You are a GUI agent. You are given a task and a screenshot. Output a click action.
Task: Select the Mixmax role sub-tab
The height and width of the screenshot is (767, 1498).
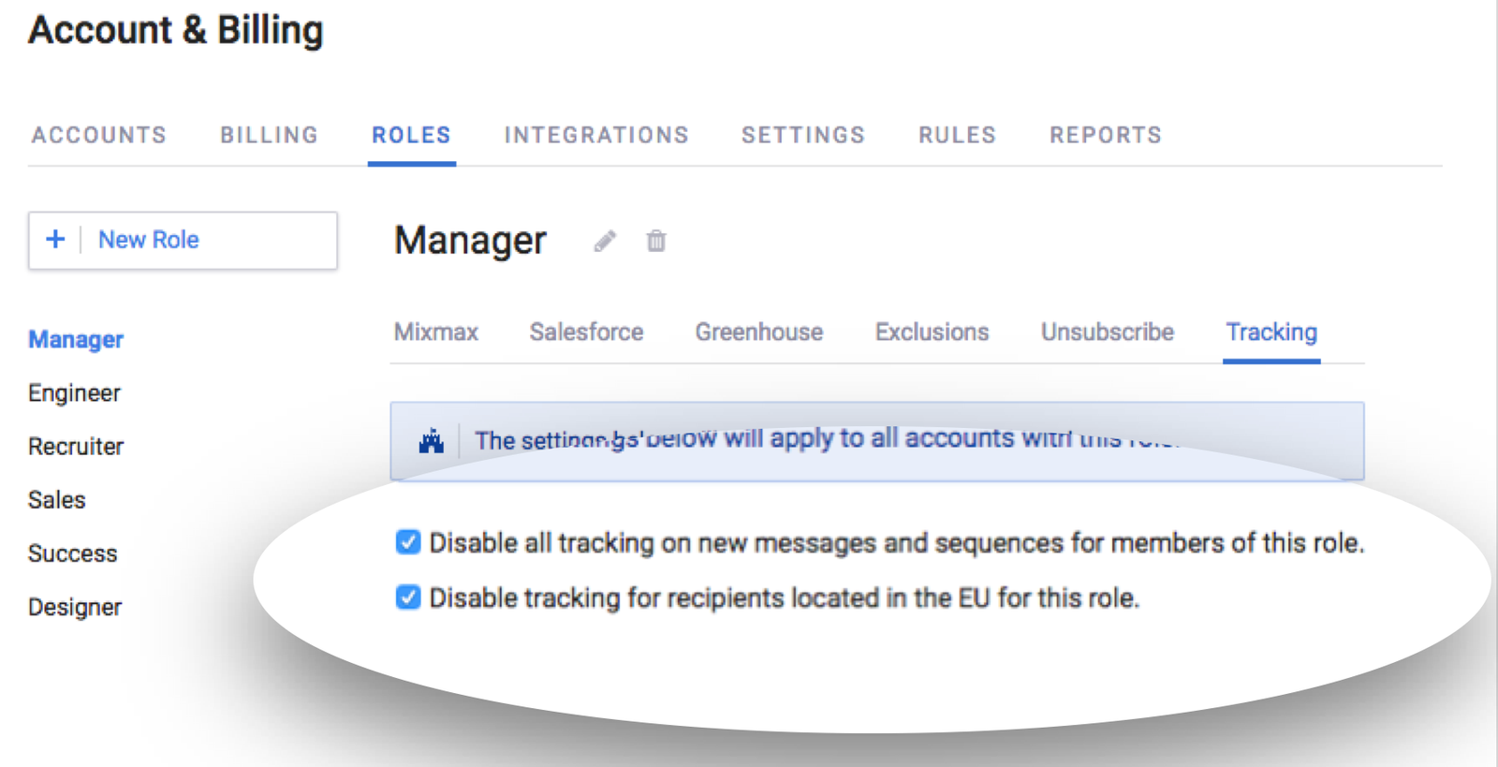point(435,332)
